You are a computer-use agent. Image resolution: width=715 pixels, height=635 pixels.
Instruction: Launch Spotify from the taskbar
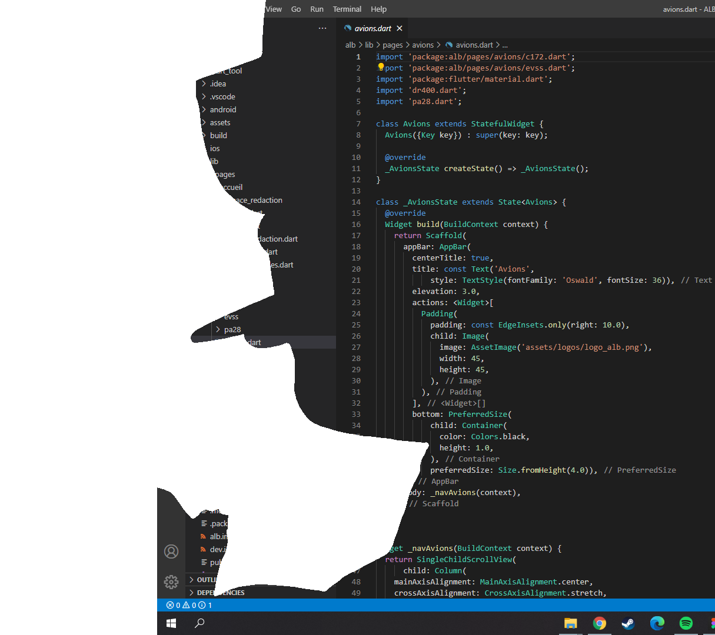686,623
